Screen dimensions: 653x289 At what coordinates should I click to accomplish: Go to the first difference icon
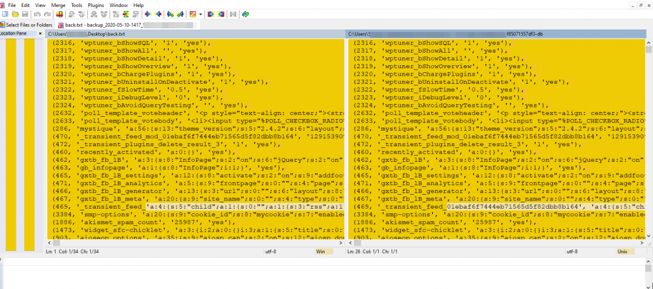(116, 14)
